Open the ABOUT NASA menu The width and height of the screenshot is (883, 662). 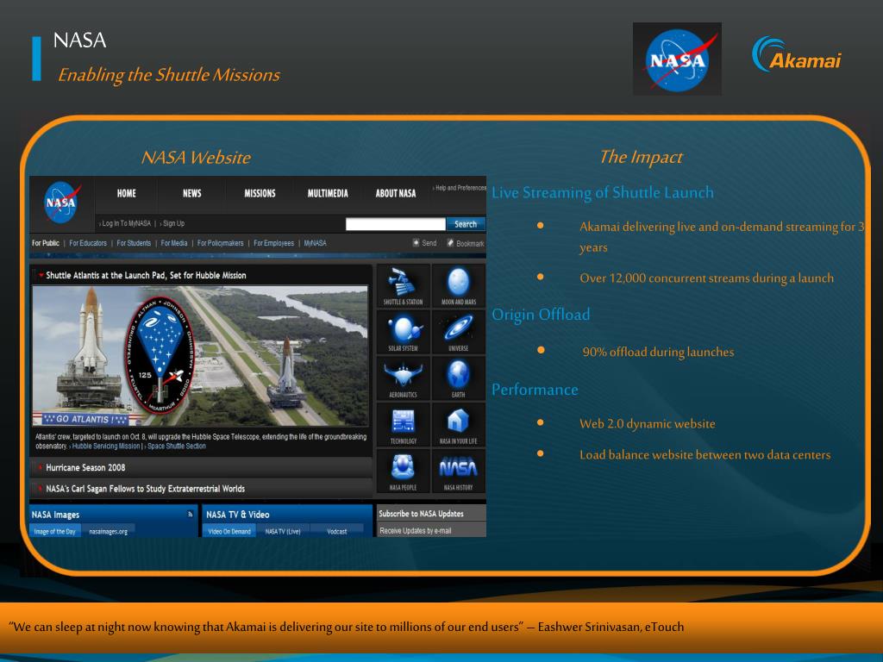pos(396,193)
